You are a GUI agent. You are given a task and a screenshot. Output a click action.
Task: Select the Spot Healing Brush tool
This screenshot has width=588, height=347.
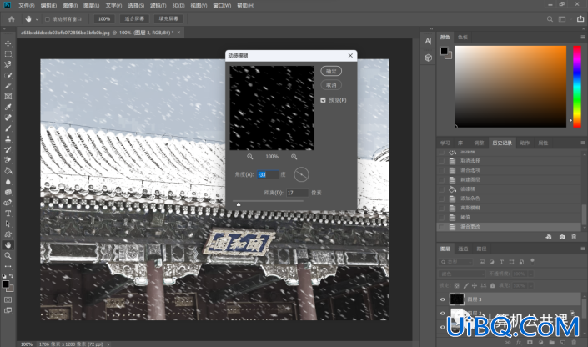pyautogui.click(x=8, y=118)
